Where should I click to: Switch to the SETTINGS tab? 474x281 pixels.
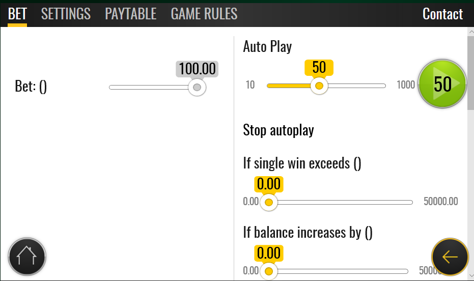click(x=66, y=14)
